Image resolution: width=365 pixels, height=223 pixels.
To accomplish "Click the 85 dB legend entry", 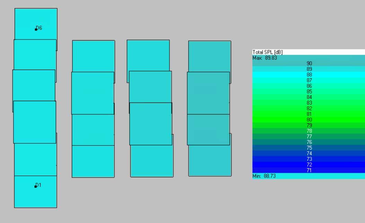I will tap(308, 92).
